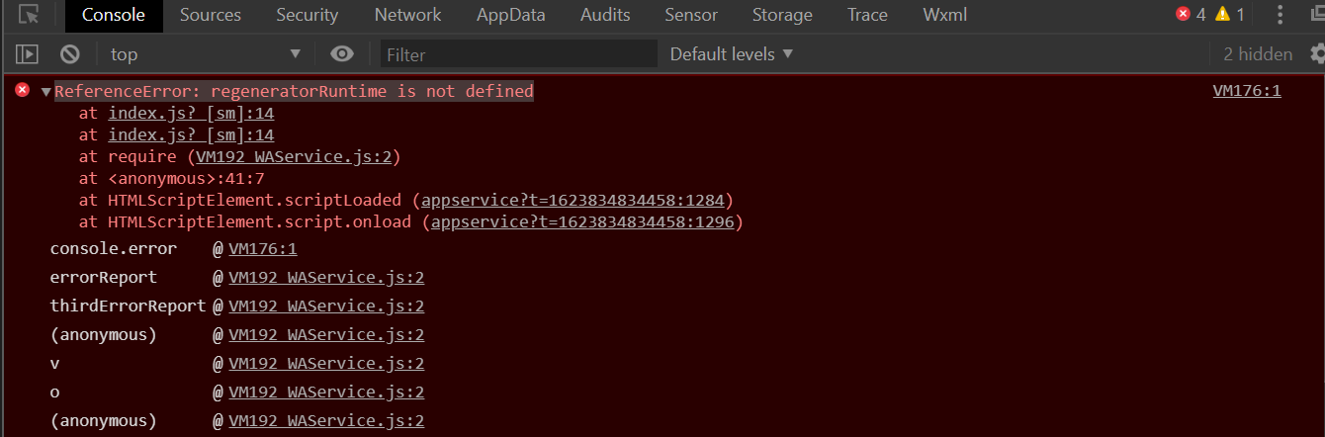
Task: Switch to the Network tab
Action: (407, 15)
